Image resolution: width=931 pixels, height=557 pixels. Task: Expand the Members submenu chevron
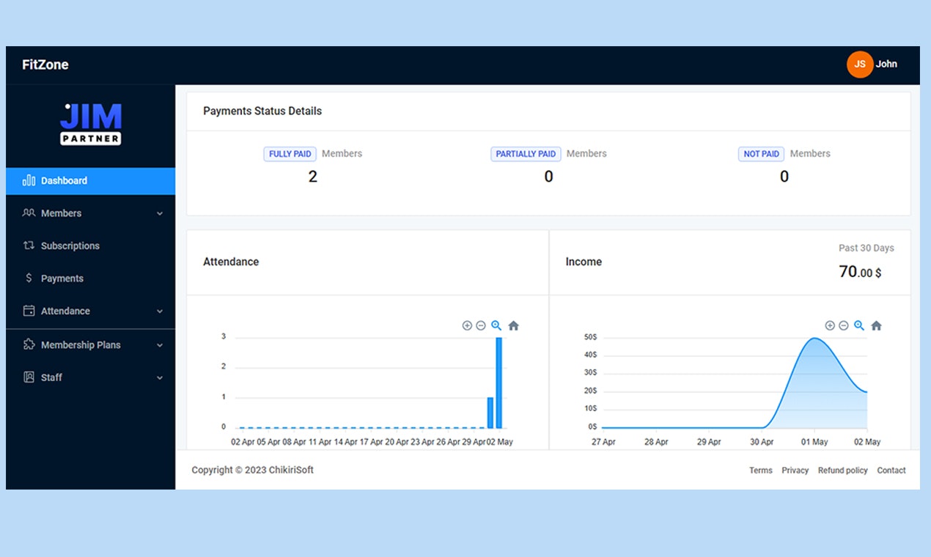160,214
